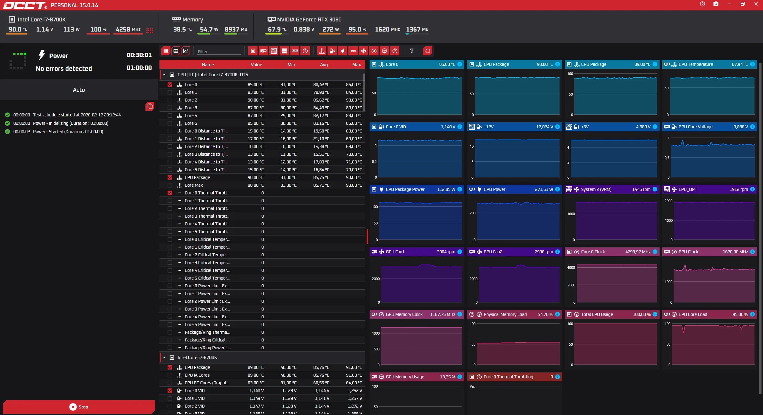Click the reset statistics icon in toolbar
Viewport: 763px width, 415px height.
pos(428,51)
